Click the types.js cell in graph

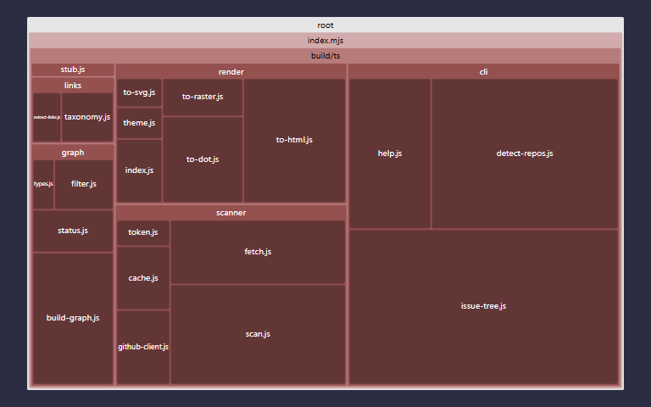(x=43, y=184)
